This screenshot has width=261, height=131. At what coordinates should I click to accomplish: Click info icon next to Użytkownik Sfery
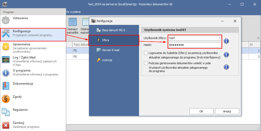(226, 41)
